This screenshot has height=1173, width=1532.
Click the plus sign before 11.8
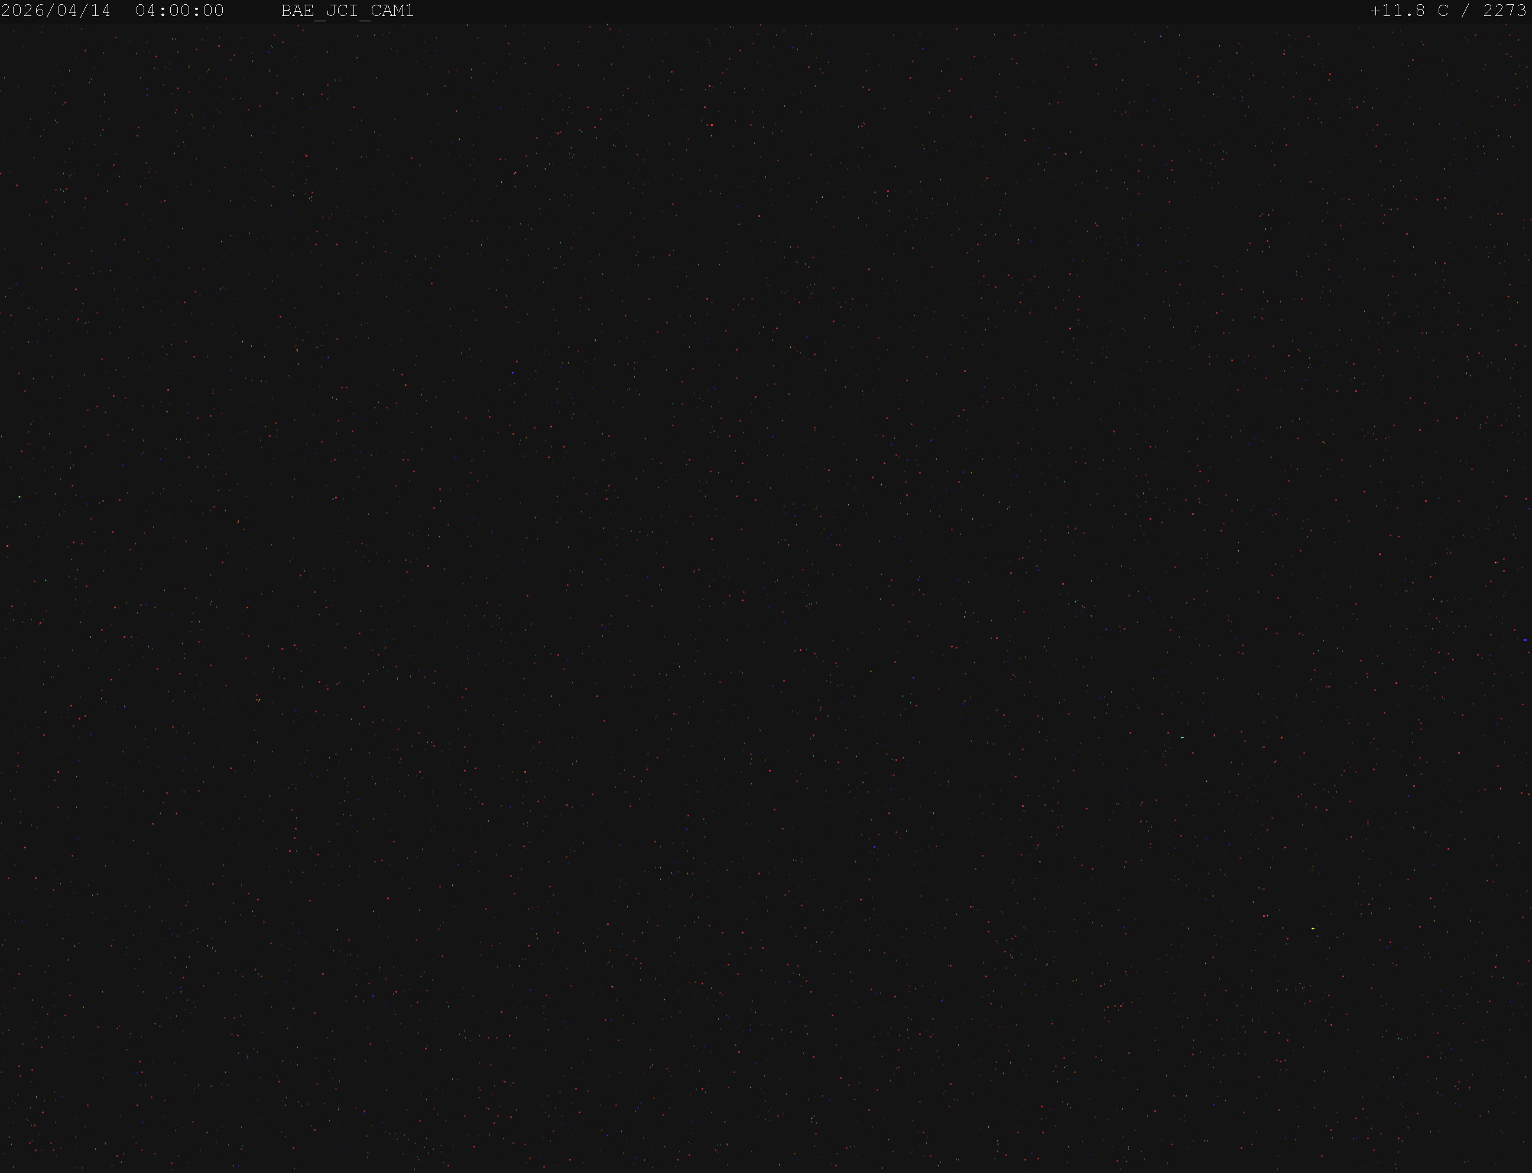(x=1375, y=11)
